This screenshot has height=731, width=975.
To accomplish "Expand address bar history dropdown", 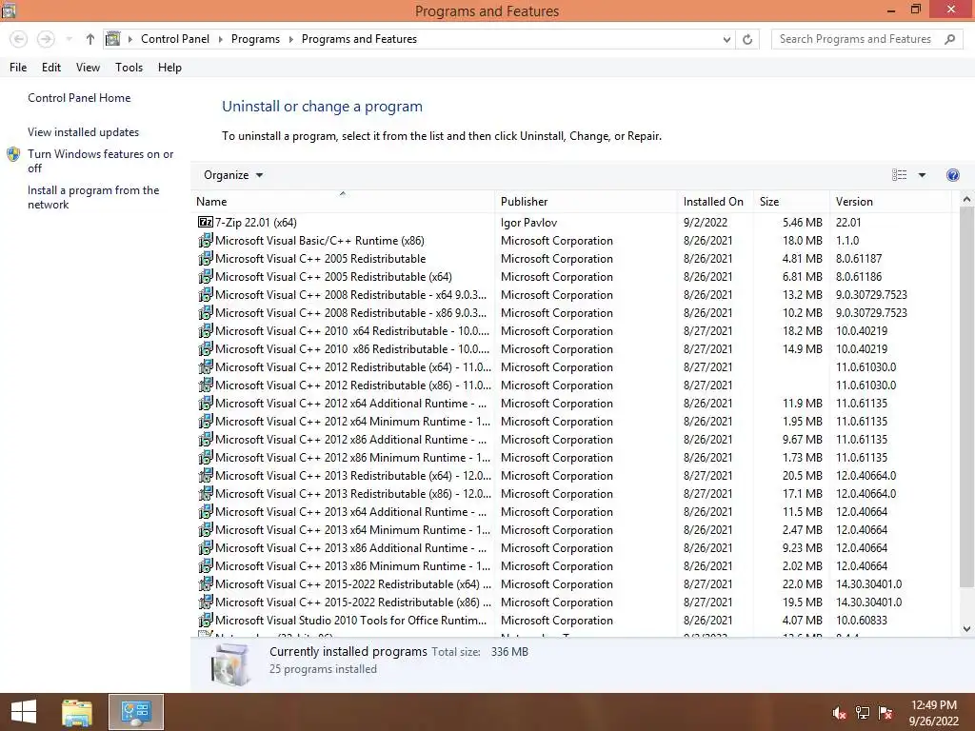I will [726, 39].
